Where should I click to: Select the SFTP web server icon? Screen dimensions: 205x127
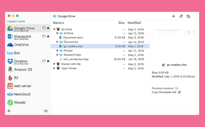pos(10,86)
